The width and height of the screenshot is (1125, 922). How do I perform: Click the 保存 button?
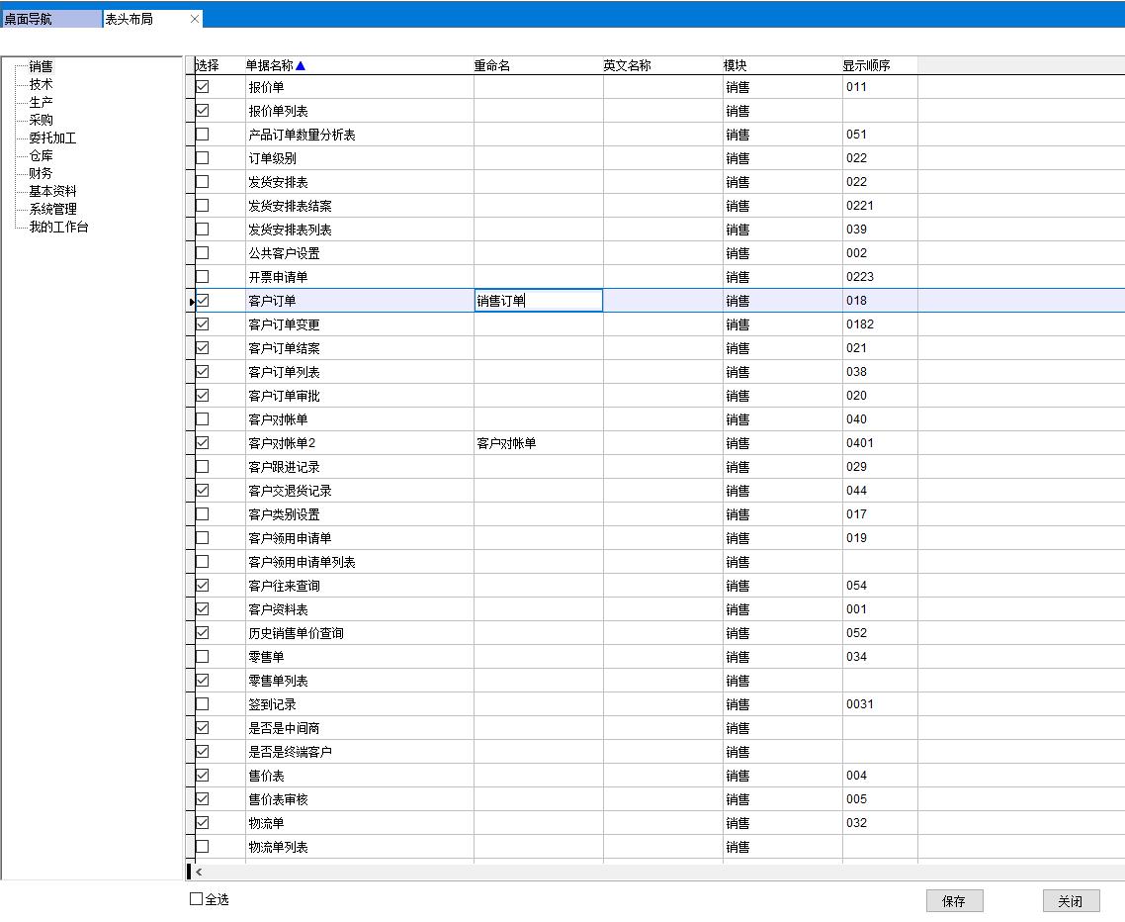[954, 901]
